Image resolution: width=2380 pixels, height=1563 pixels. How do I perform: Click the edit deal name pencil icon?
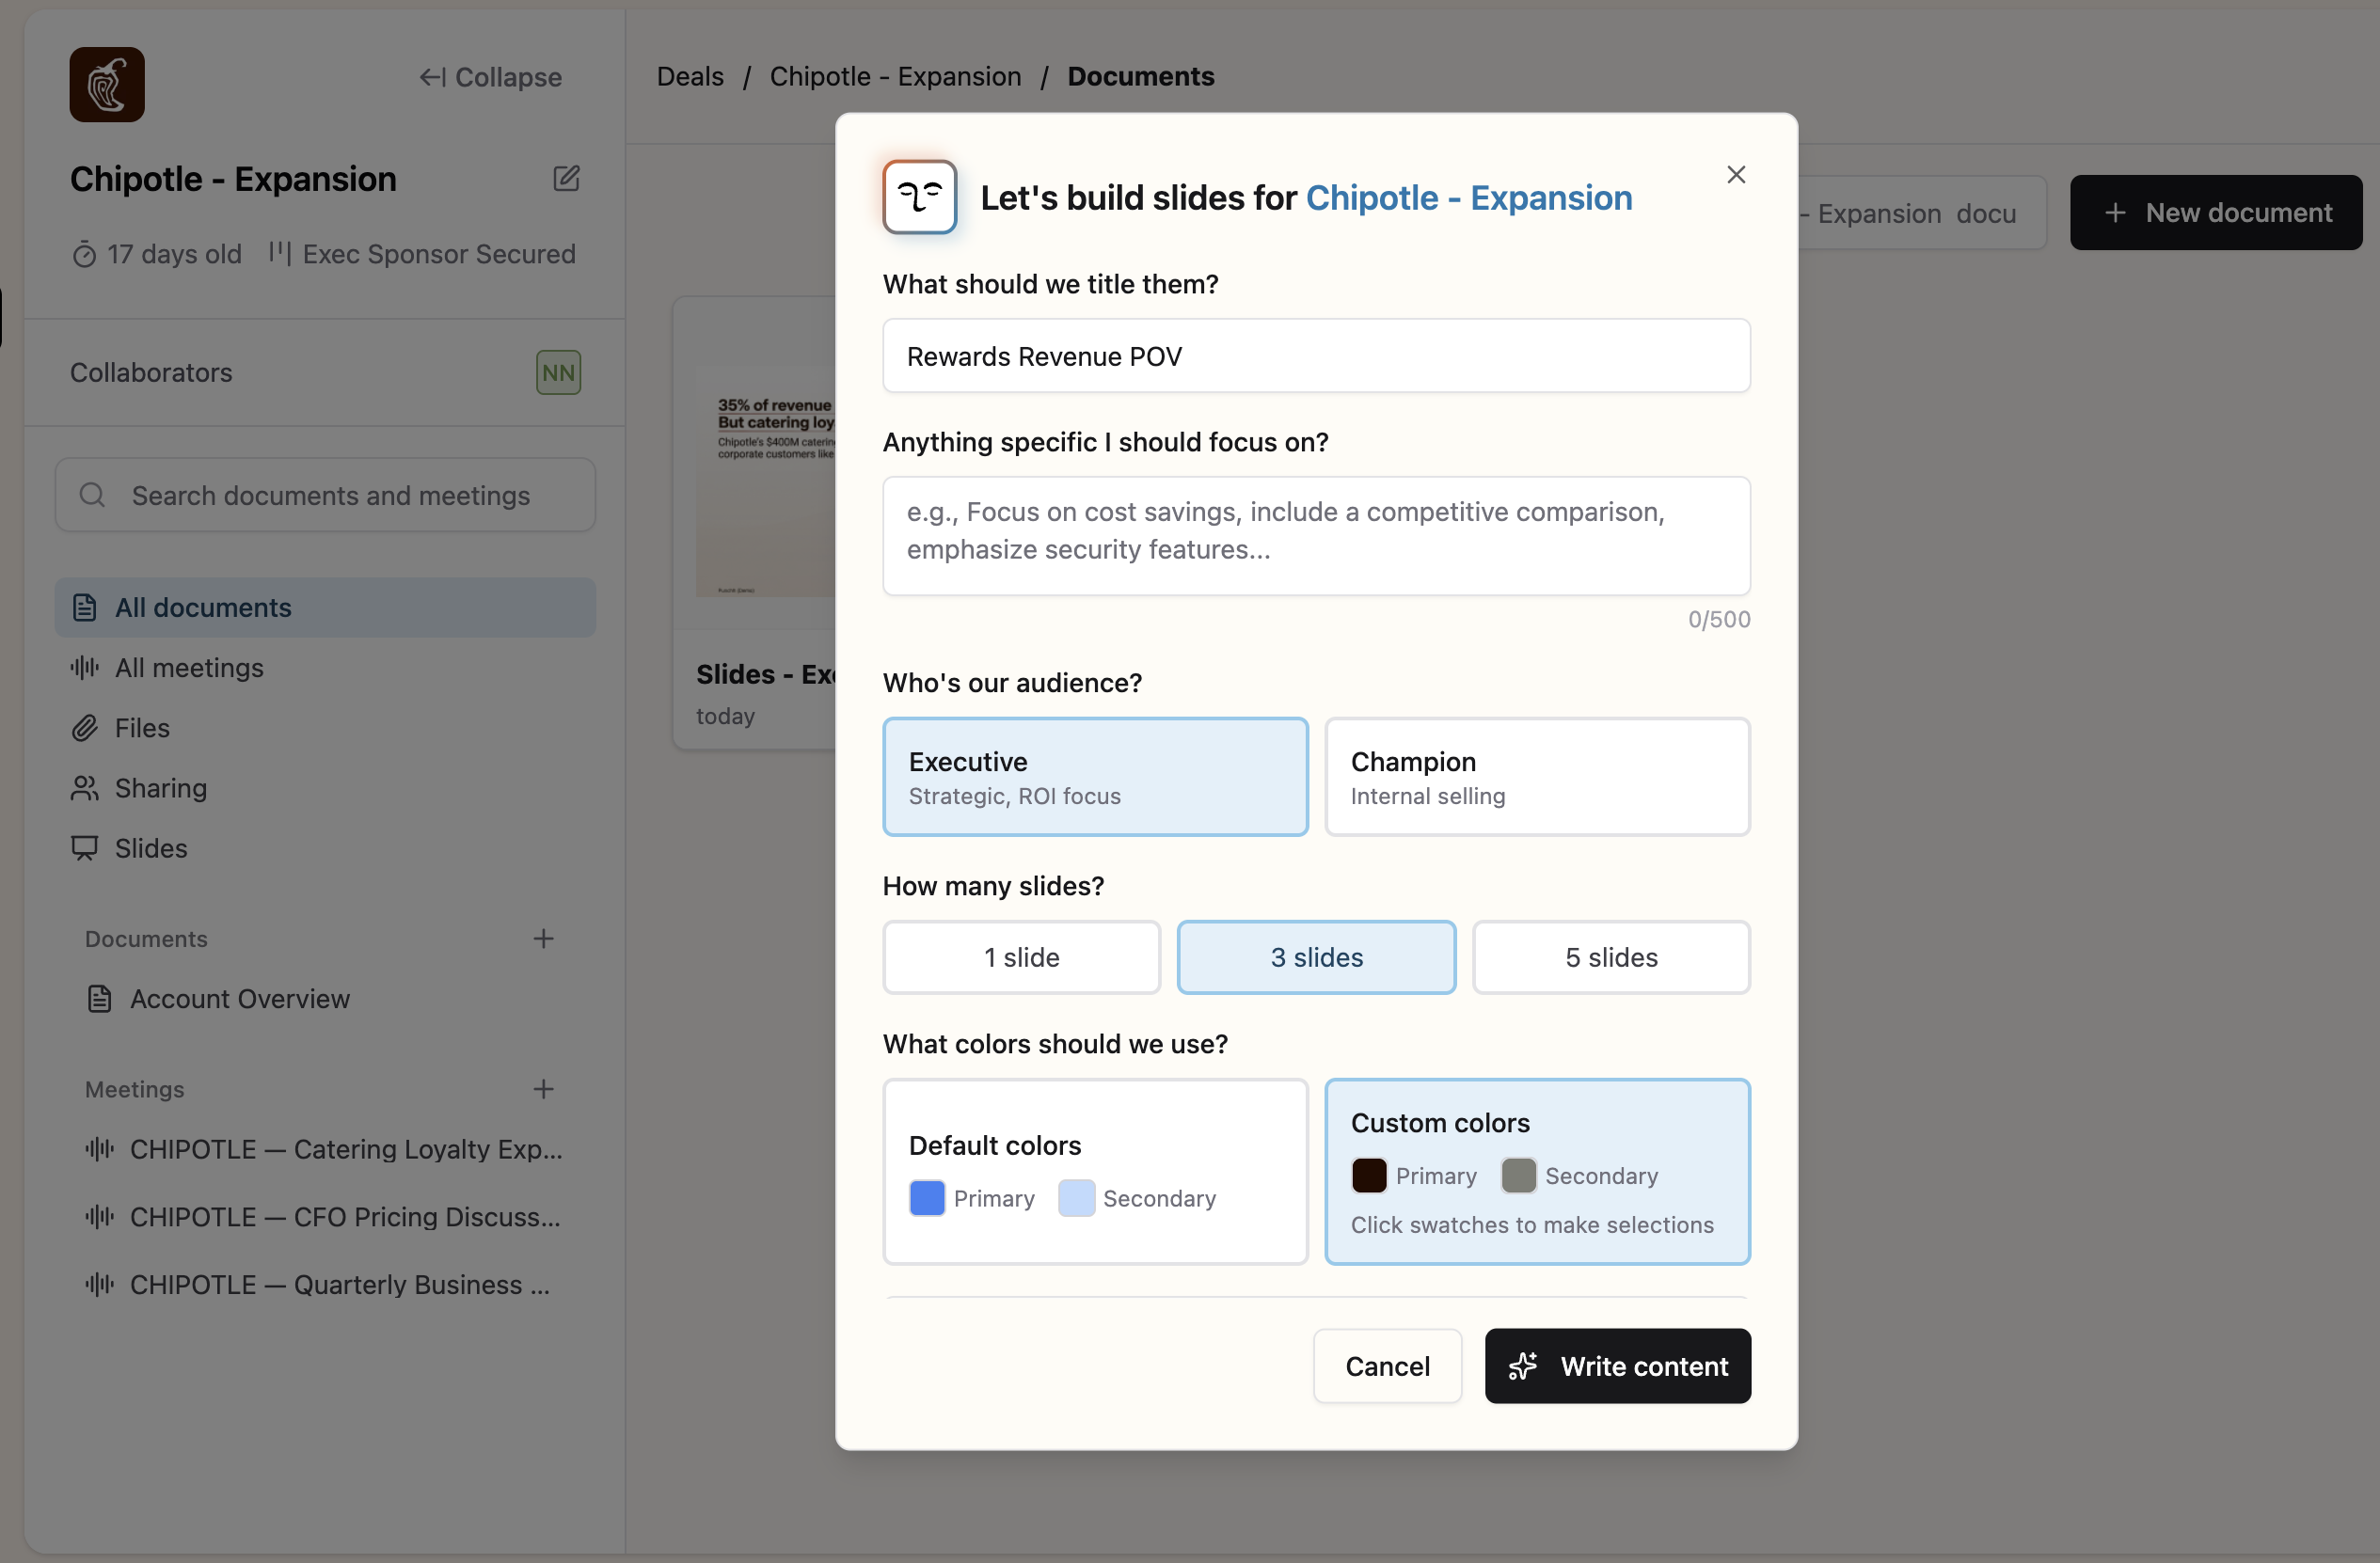566,178
